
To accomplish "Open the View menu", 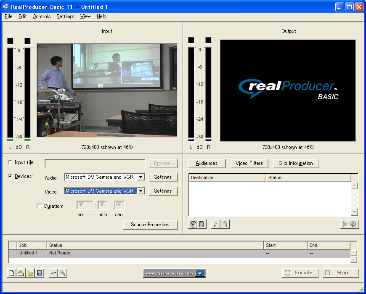I will click(x=85, y=16).
